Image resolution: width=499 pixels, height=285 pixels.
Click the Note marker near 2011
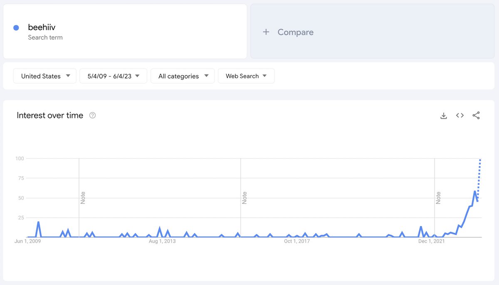pyautogui.click(x=83, y=198)
